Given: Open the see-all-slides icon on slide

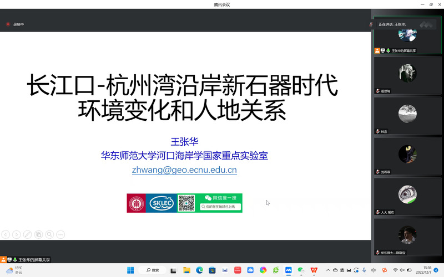Looking at the screenshot, I should (x=38, y=234).
